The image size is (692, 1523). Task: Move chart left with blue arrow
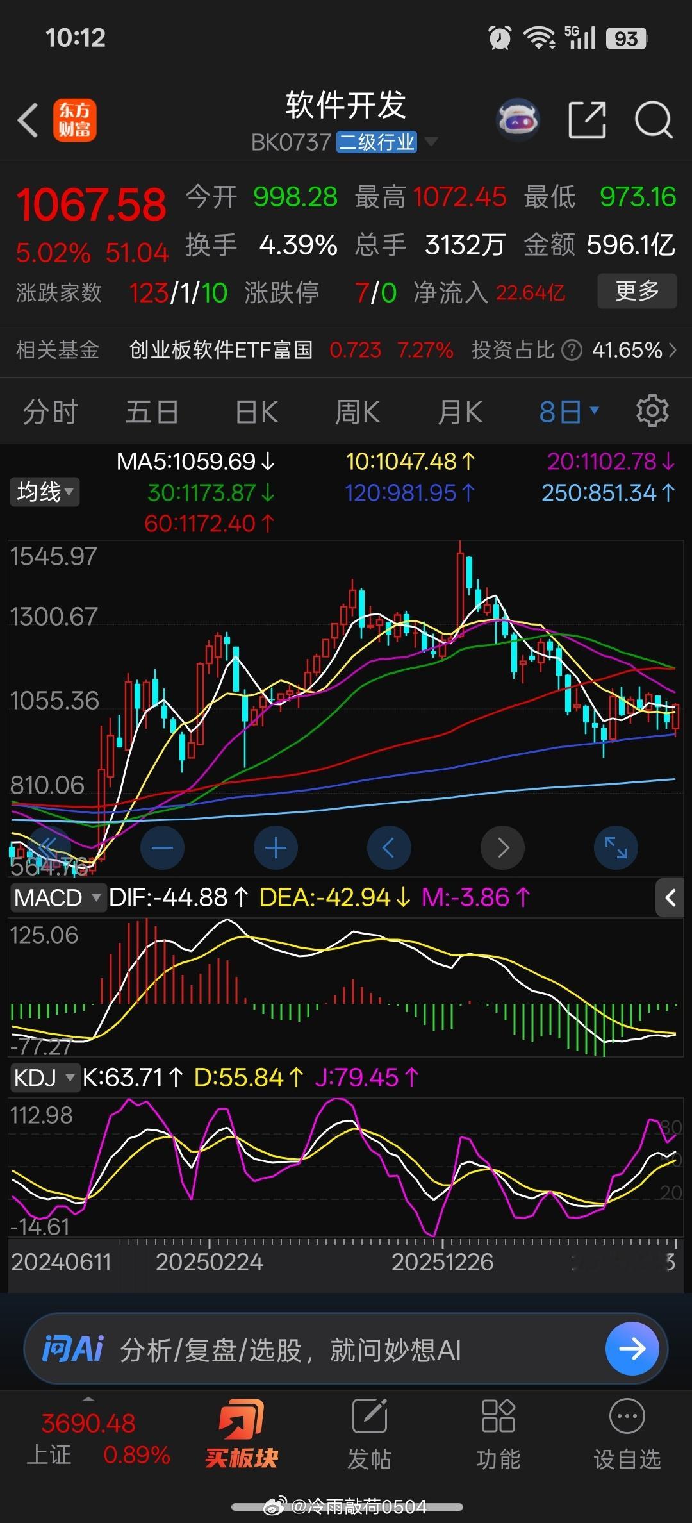pyautogui.click(x=389, y=847)
